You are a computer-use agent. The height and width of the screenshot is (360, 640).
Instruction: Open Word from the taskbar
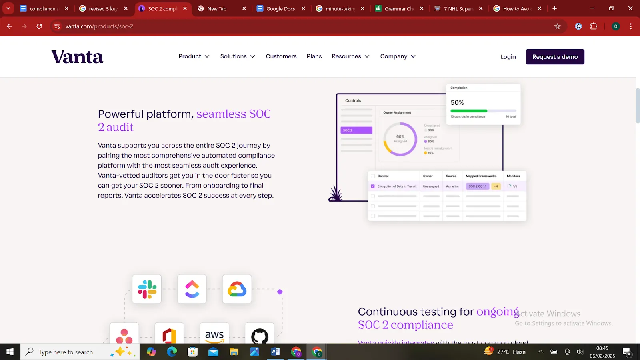(x=275, y=352)
